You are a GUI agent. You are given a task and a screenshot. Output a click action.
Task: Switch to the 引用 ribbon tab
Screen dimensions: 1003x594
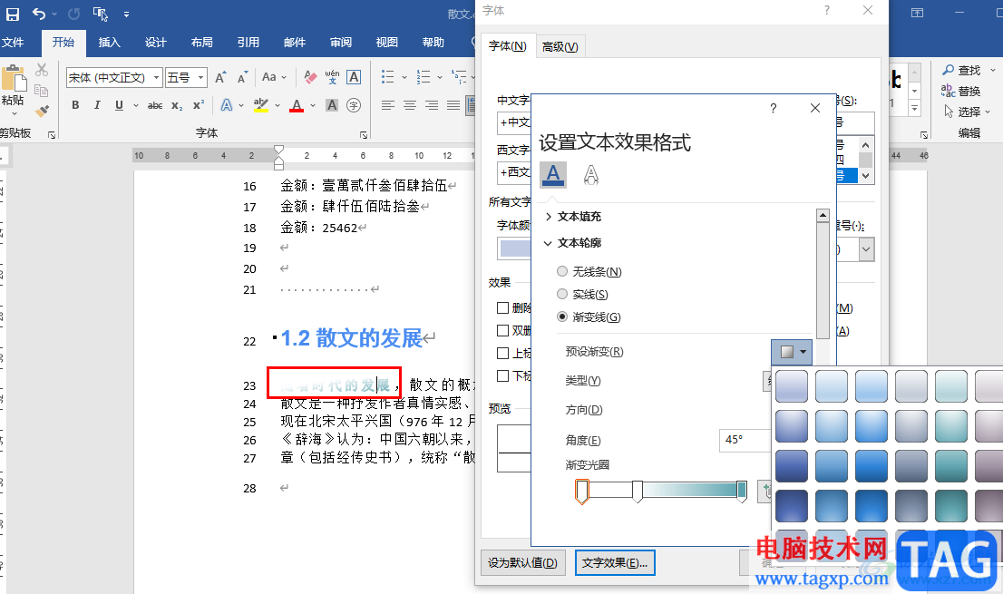(x=248, y=43)
